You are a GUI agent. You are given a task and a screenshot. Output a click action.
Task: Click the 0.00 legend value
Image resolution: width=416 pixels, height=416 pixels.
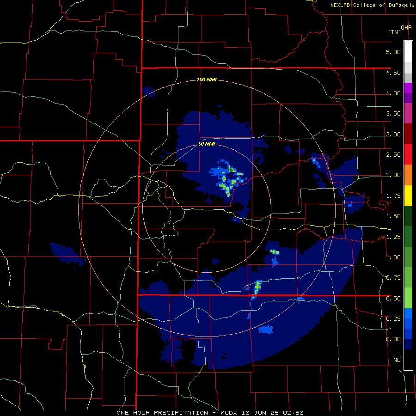(x=393, y=339)
